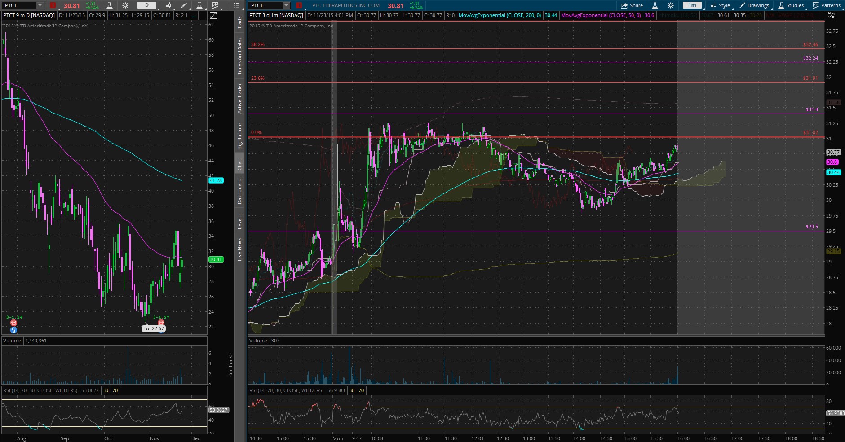The image size is (845, 442).
Task: Click RSI oversold value 30 in left chart
Action: coord(106,390)
